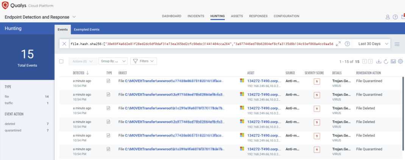This screenshot has width=405, height=160.
Task: Open the hamburger menu beside date range
Action: [x=397, y=44]
